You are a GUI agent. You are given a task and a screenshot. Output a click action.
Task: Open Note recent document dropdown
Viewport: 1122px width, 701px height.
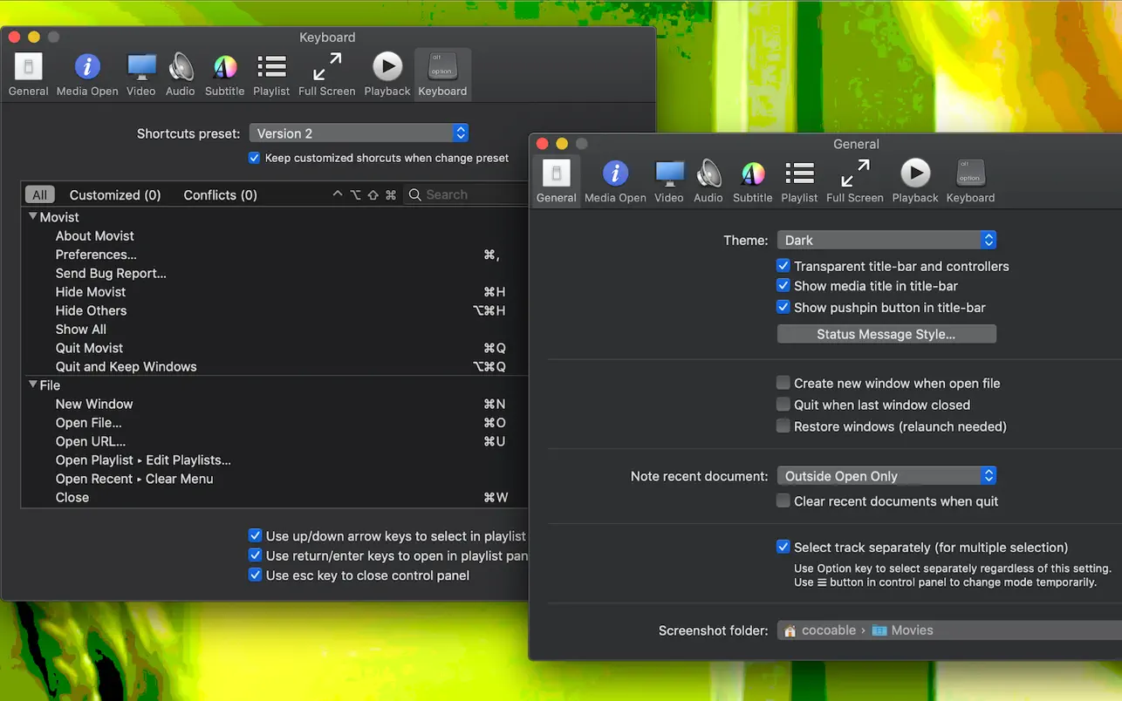point(886,476)
